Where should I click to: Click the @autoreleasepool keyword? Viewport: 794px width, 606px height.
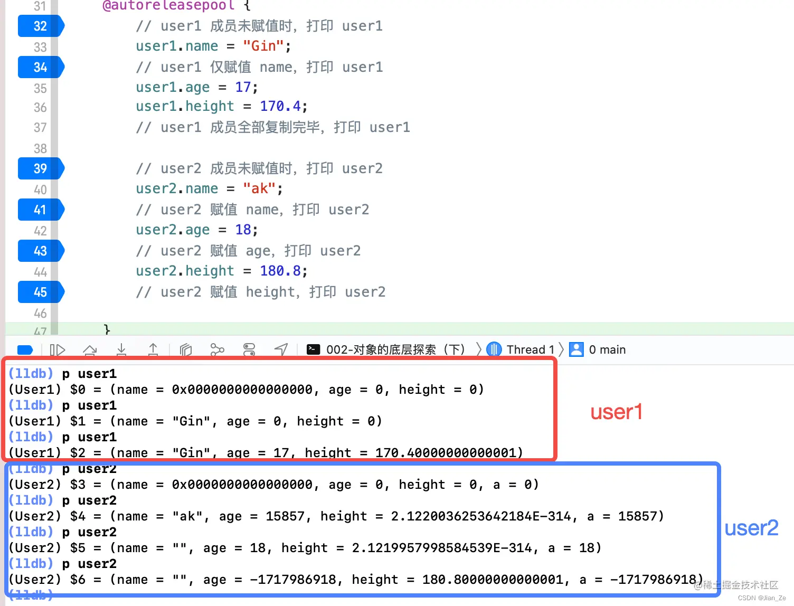(168, 6)
